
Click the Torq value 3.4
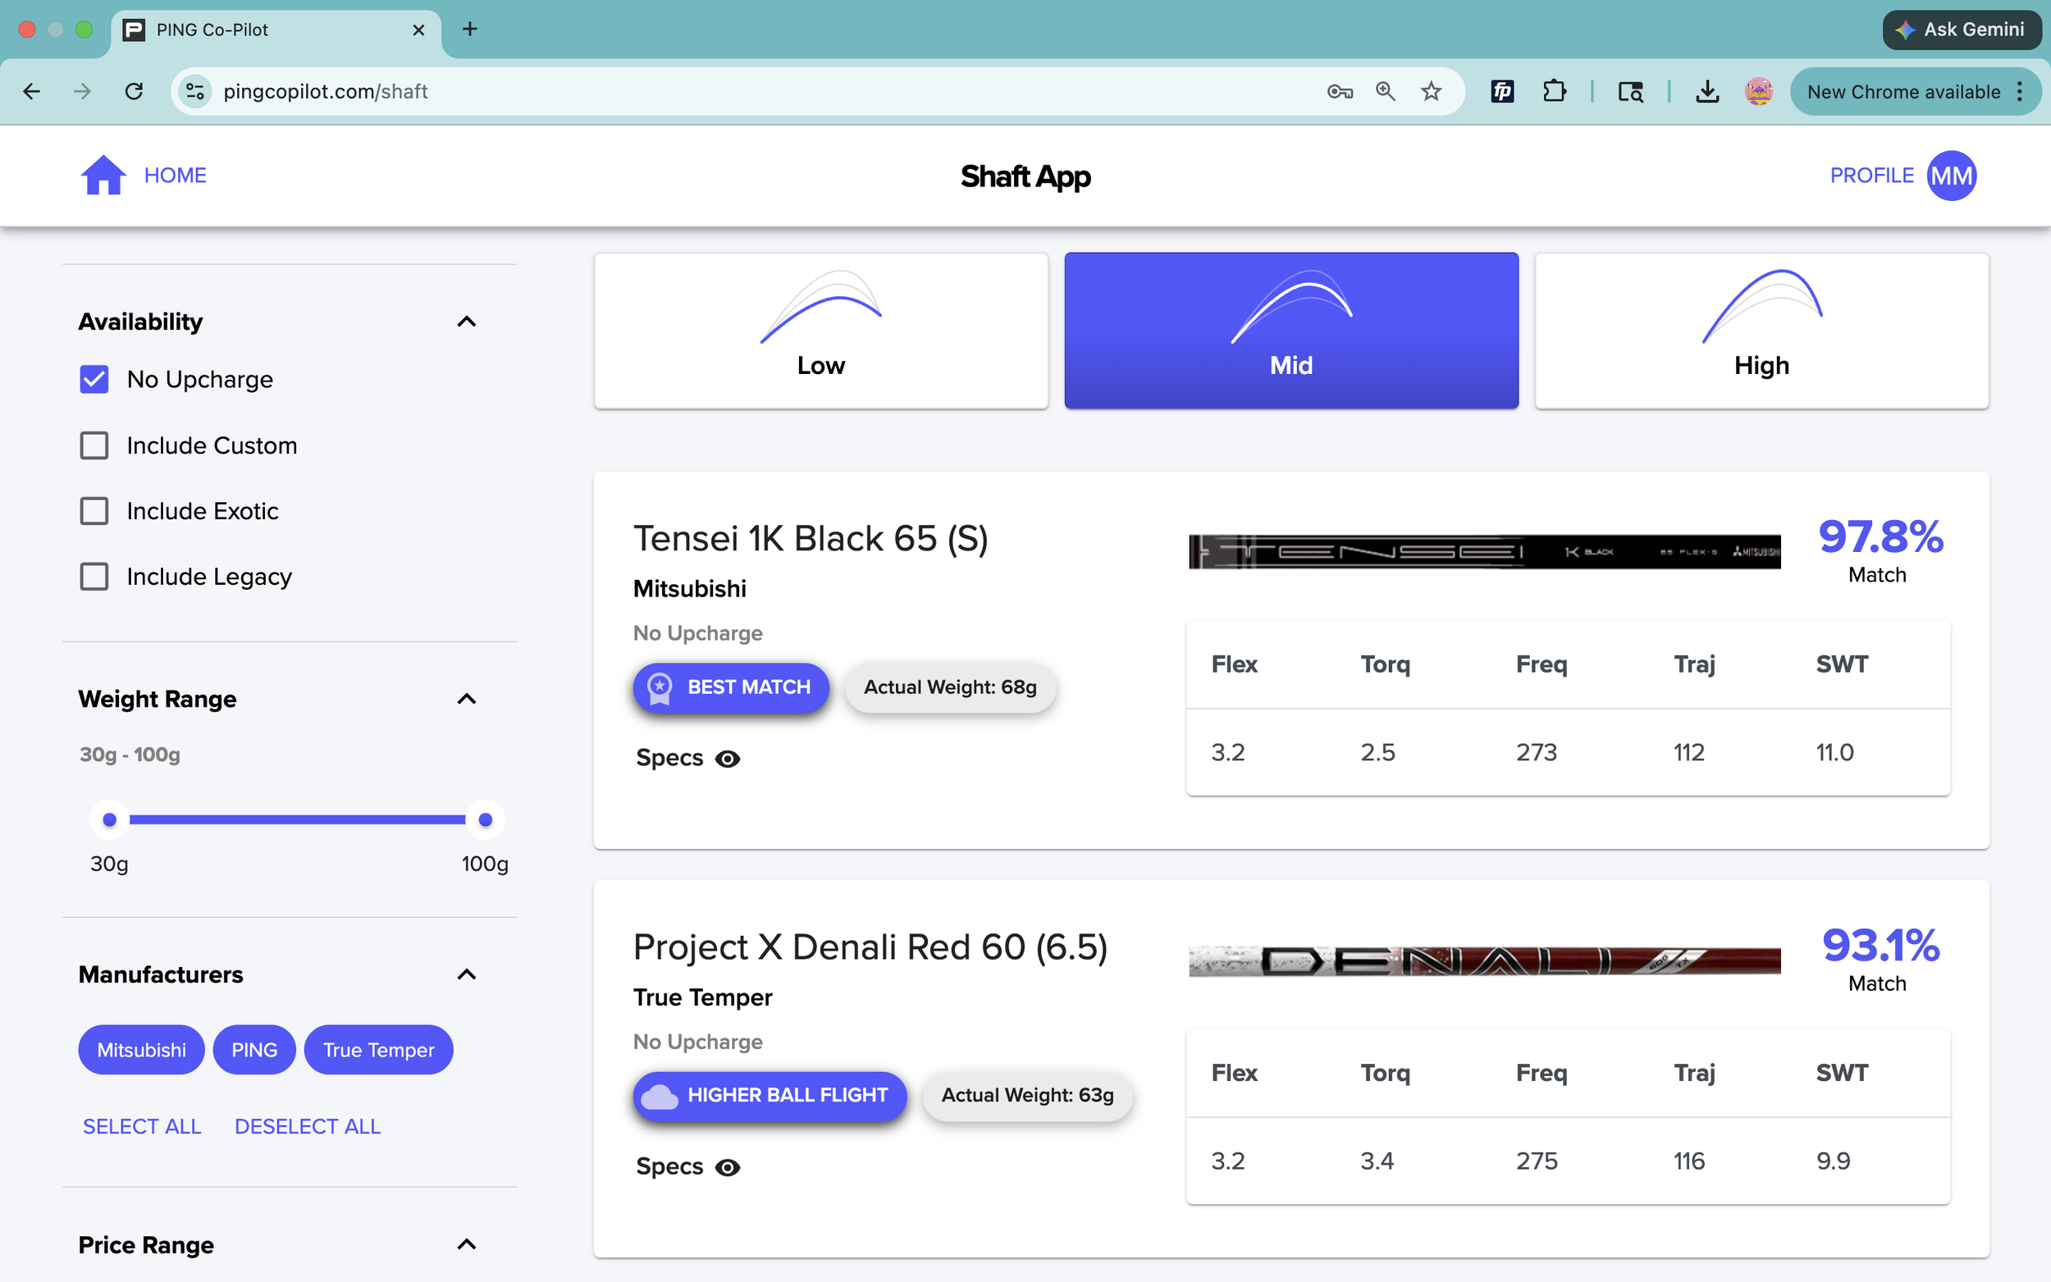tap(1377, 1161)
